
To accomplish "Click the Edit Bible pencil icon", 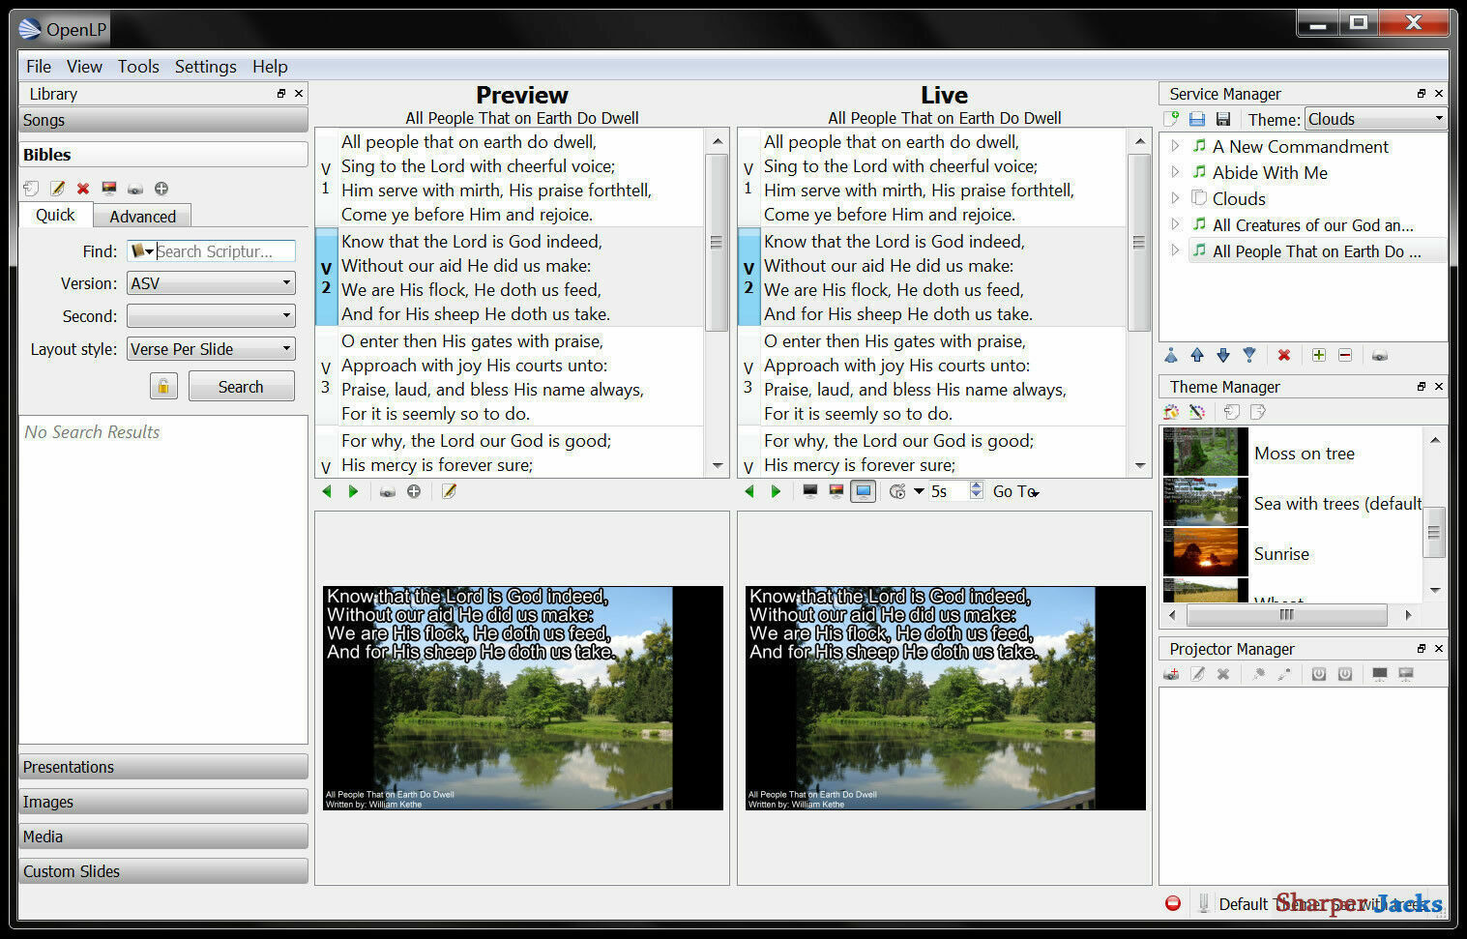I will 57,189.
